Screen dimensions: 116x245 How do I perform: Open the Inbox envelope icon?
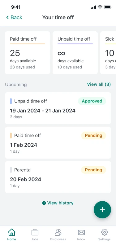point(81,233)
